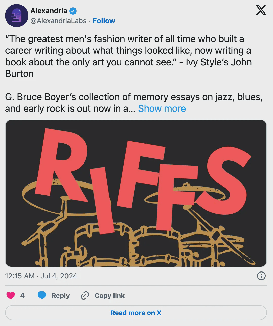
Task: Click the blue verified badge
Action: point(73,11)
